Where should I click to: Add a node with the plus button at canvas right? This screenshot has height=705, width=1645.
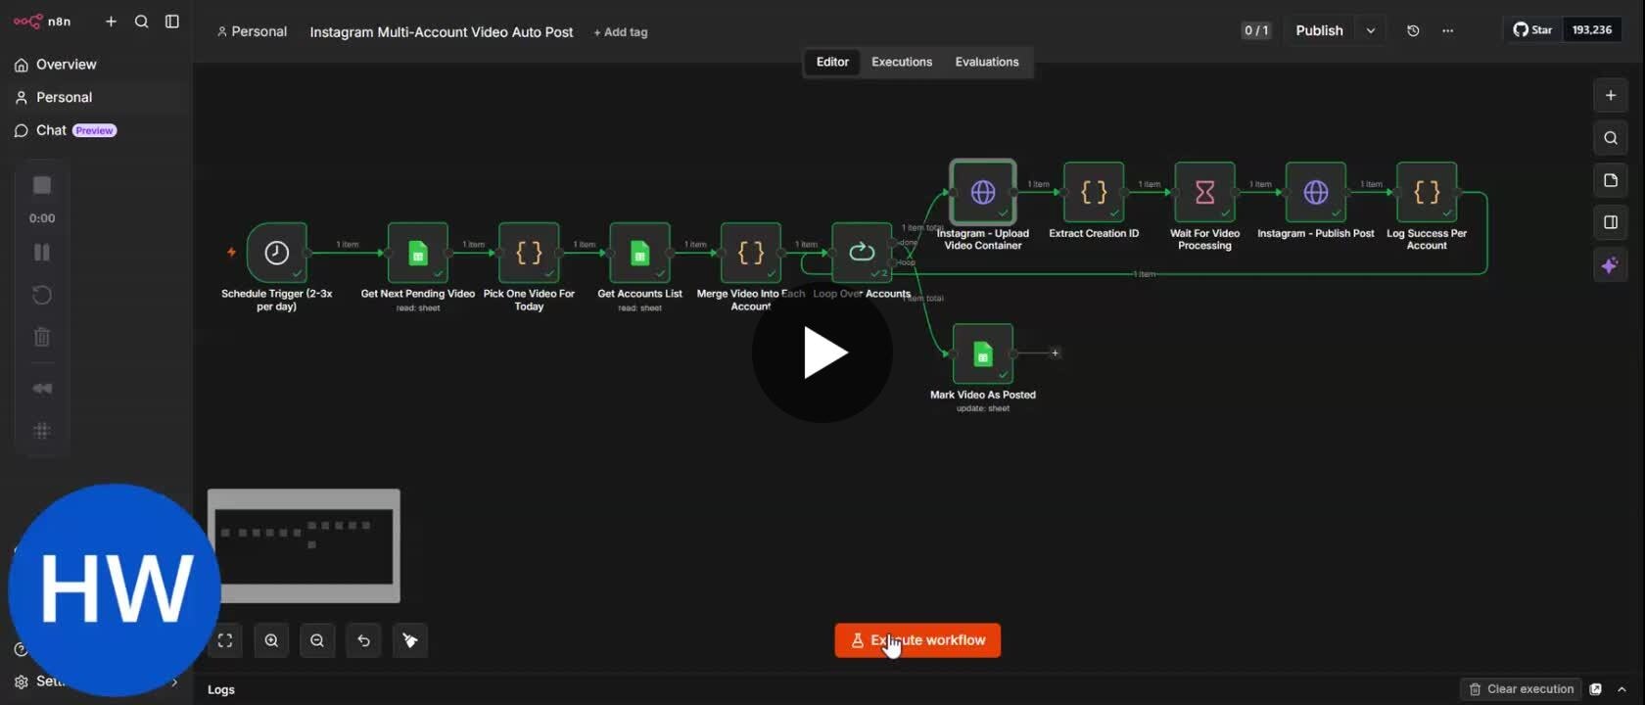pos(1611,95)
